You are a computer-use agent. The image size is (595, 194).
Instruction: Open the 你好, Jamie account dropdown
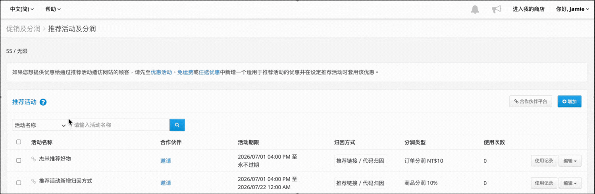572,9
